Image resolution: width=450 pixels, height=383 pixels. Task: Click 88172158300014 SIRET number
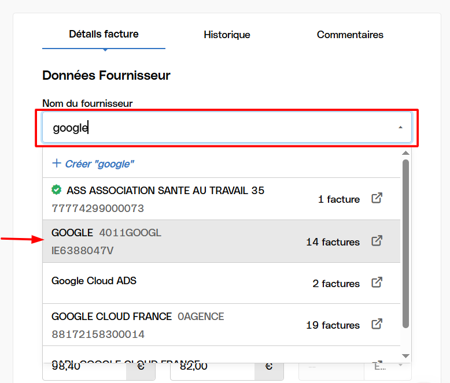(x=98, y=334)
